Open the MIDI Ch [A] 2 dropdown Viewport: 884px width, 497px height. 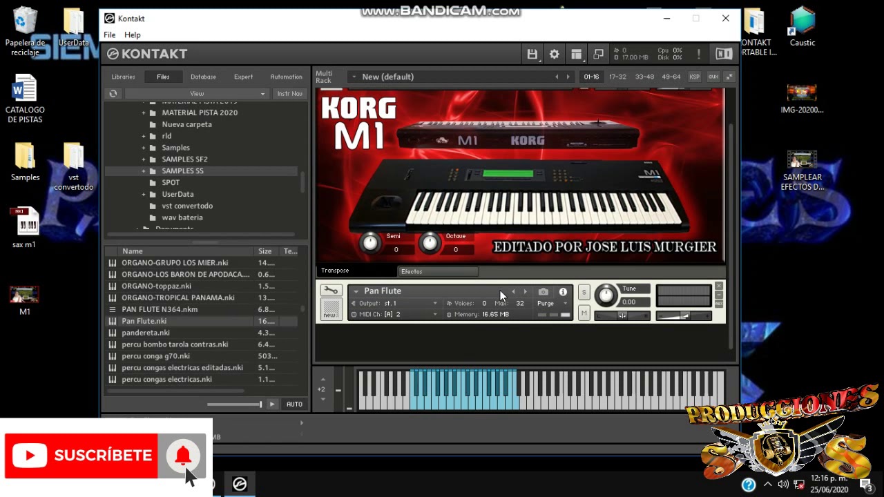(x=394, y=314)
